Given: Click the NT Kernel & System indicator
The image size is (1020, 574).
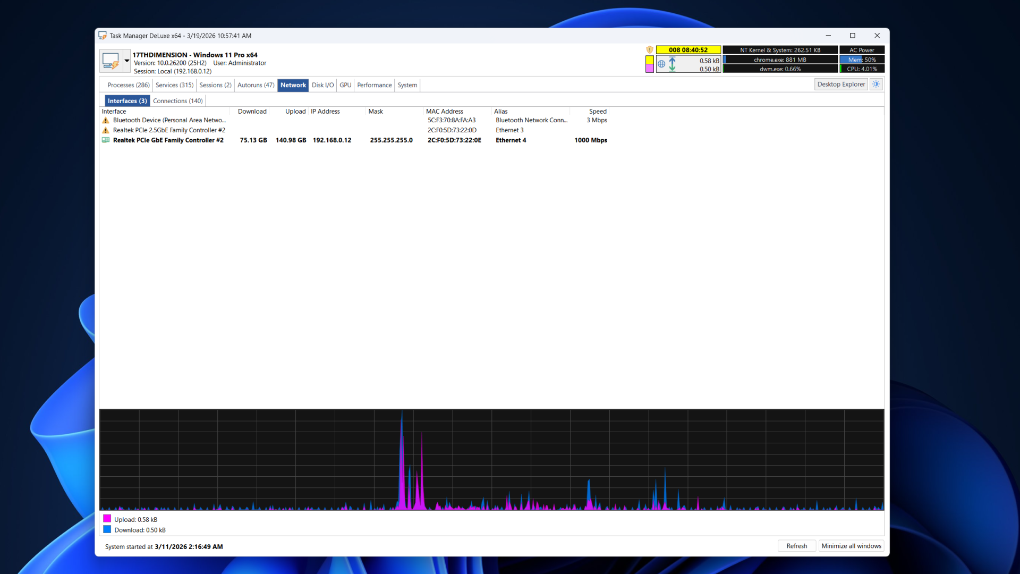Looking at the screenshot, I should 780,50.
